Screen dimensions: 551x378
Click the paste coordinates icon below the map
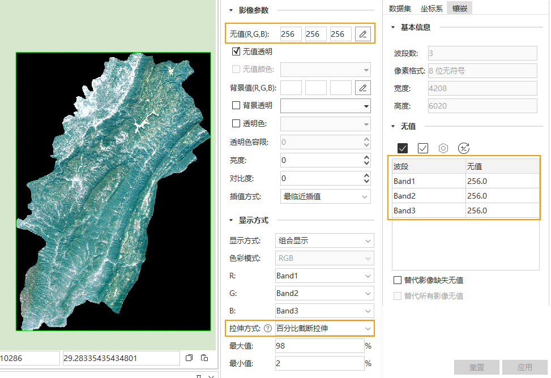(204, 358)
